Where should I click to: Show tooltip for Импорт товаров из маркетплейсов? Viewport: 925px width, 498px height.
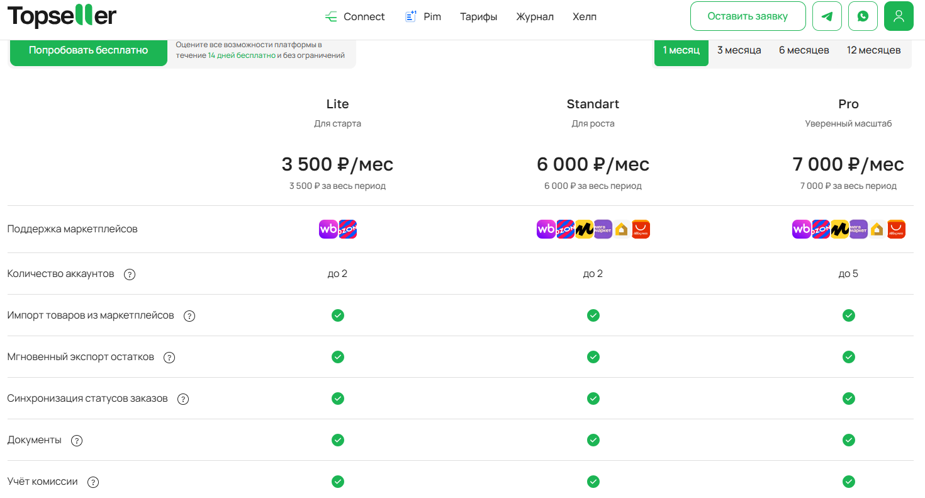coord(189,316)
